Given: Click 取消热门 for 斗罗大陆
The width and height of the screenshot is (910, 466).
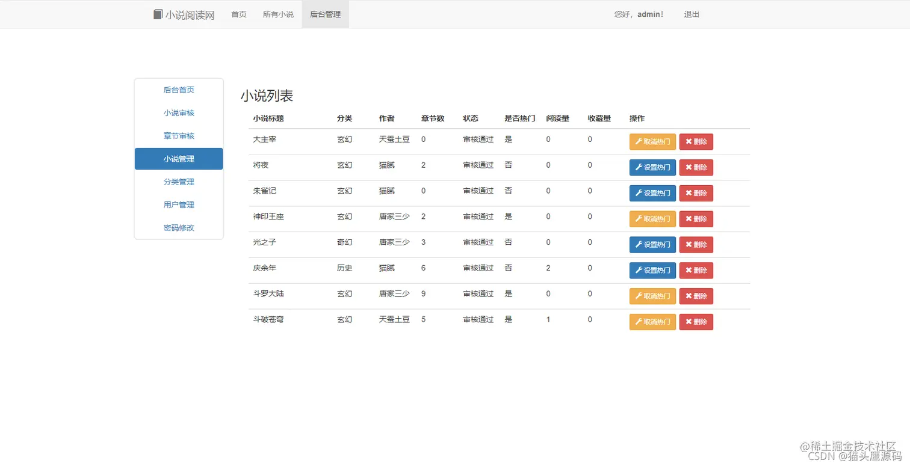Looking at the screenshot, I should [652, 296].
